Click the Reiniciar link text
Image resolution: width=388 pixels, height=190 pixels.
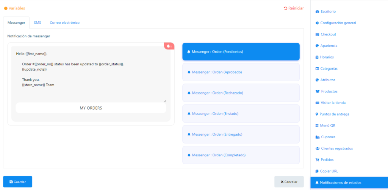coord(296,8)
